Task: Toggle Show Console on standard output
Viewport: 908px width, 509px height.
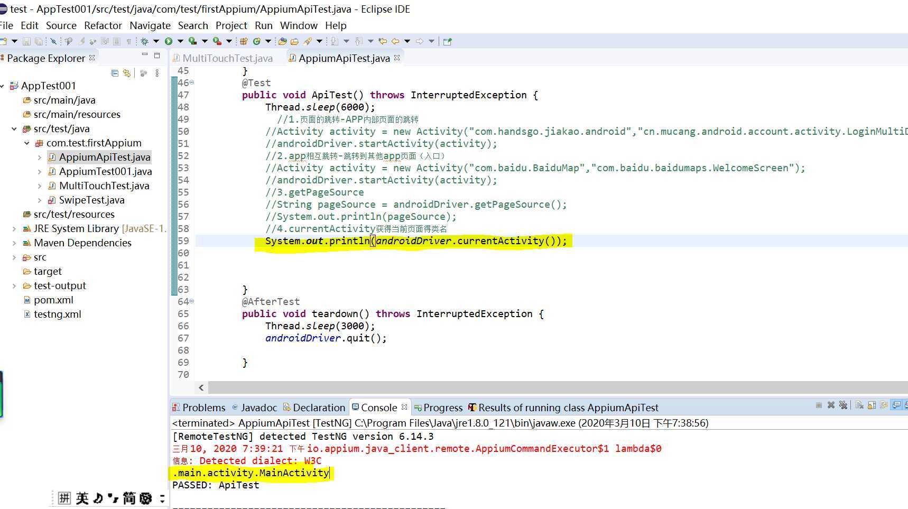Action: [896, 405]
